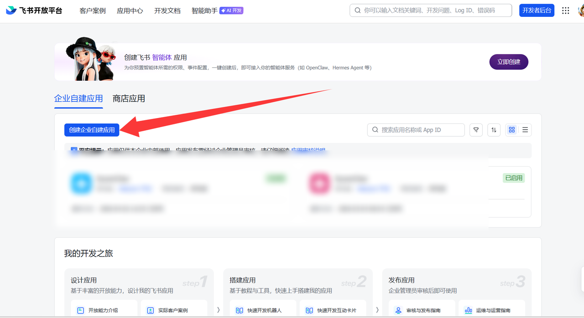Click the 已启用 status tag
This screenshot has width=584, height=318.
click(514, 178)
